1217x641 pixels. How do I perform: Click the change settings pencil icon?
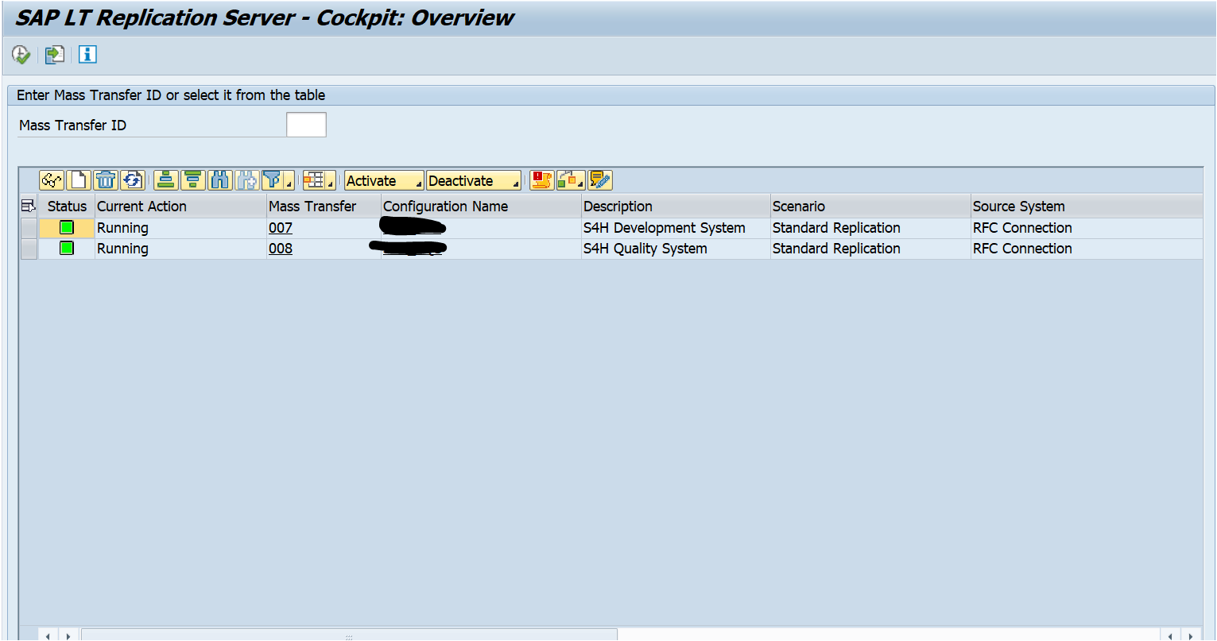(x=600, y=180)
